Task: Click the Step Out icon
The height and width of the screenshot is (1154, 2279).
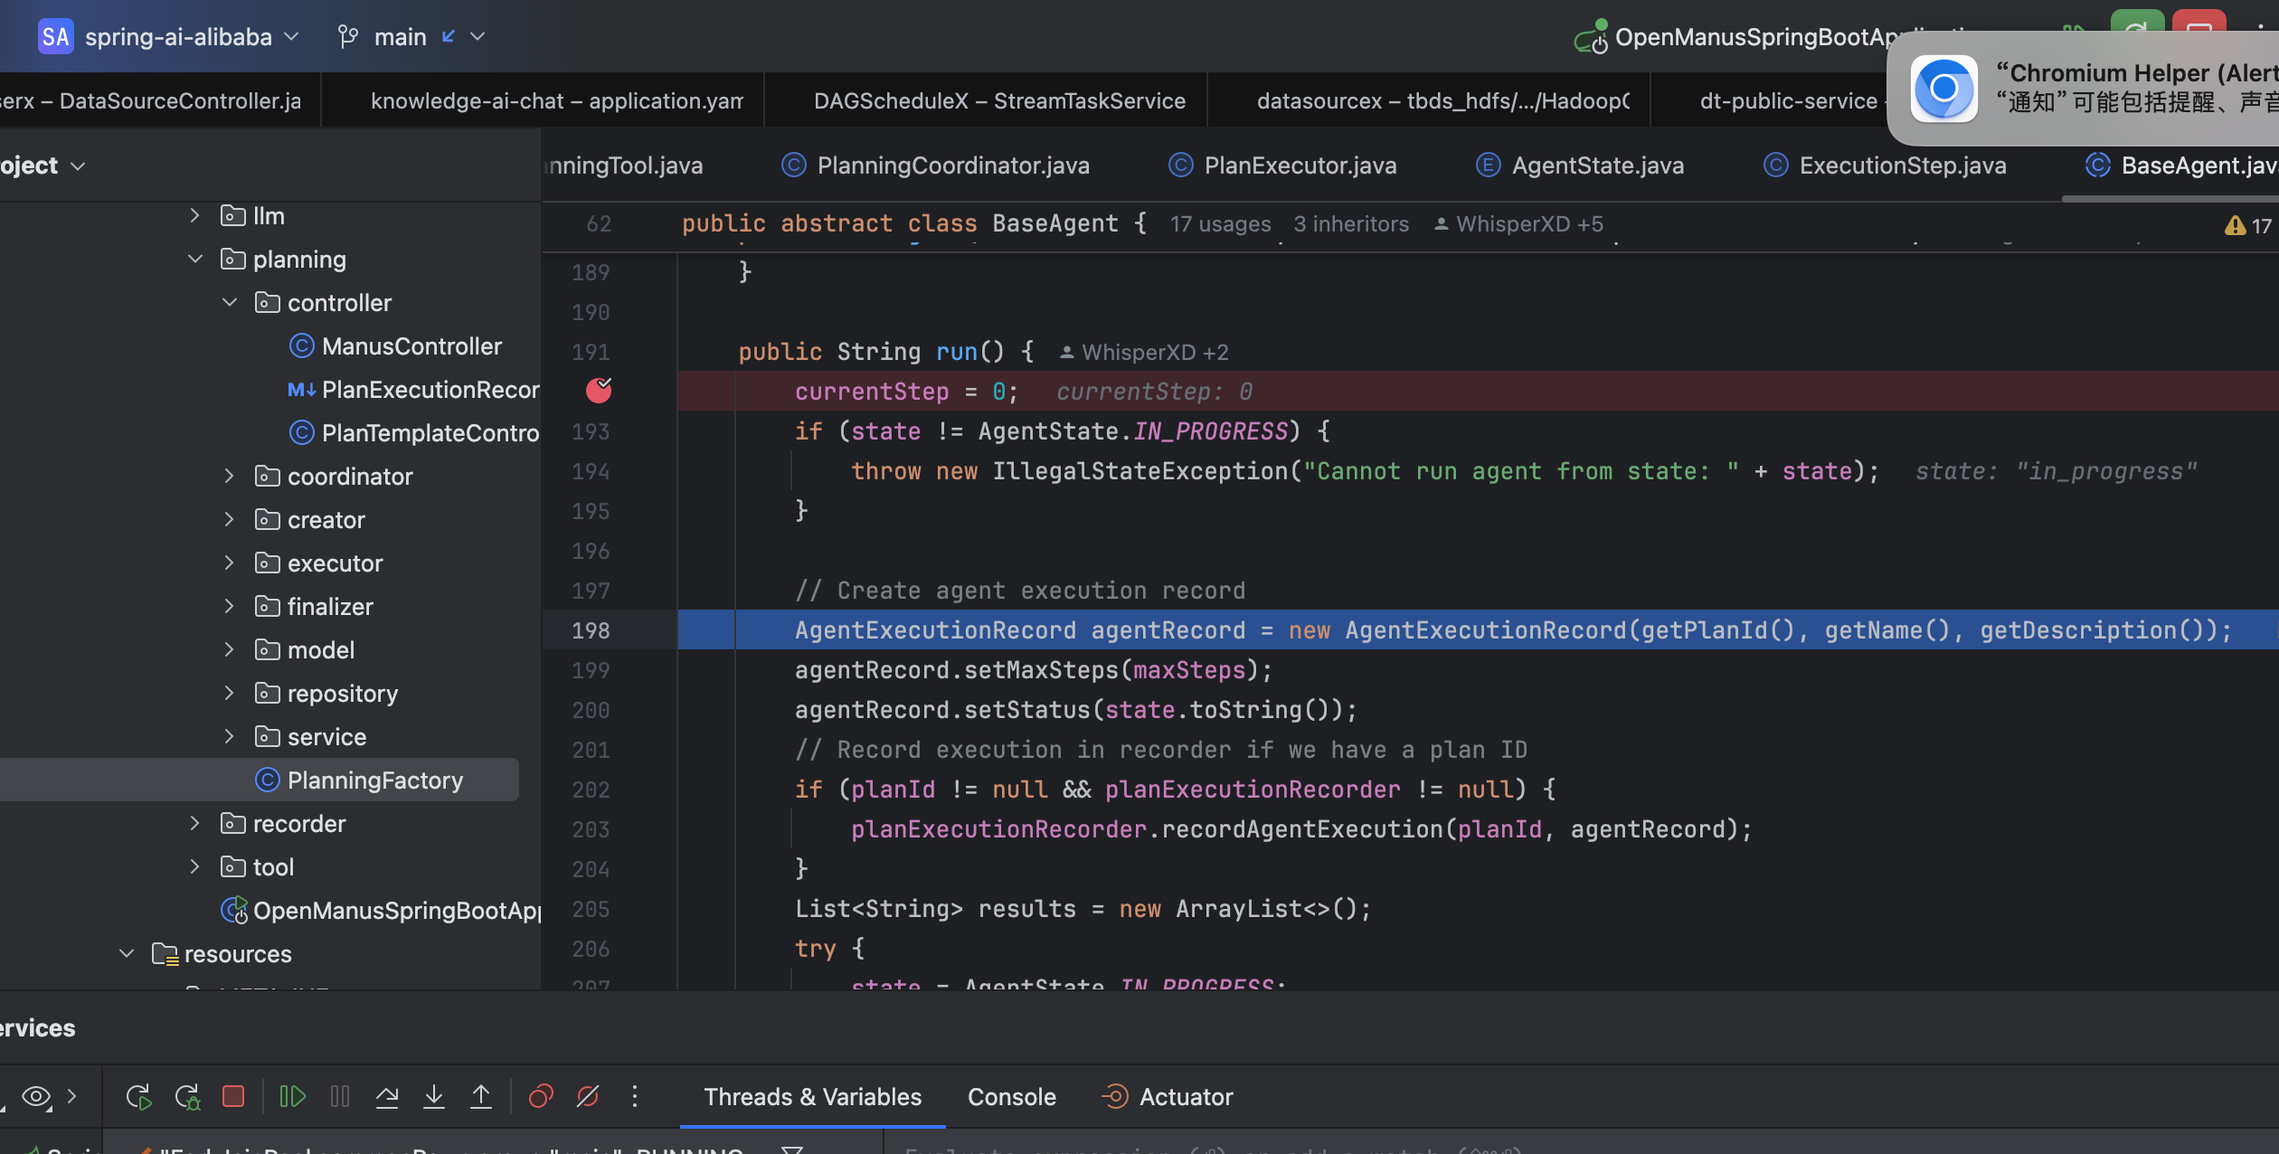Action: click(x=481, y=1097)
